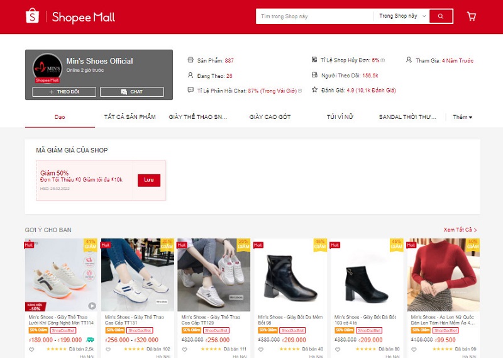The height and width of the screenshot is (358, 503).
Task: Open the 'Túi ví nữ' tab
Action: (341, 117)
